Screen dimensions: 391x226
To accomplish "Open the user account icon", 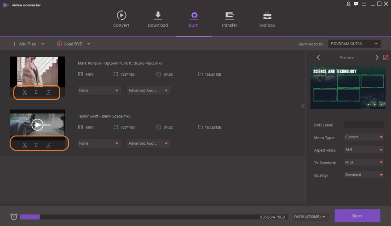I will point(349,4).
